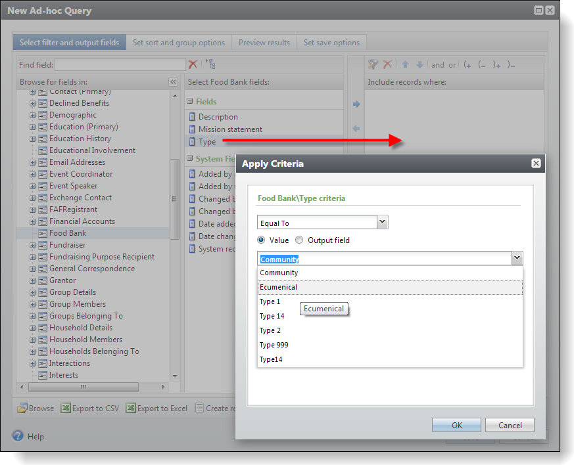The image size is (574, 465).
Task: Confirm criteria with the OK button
Action: tap(456, 425)
